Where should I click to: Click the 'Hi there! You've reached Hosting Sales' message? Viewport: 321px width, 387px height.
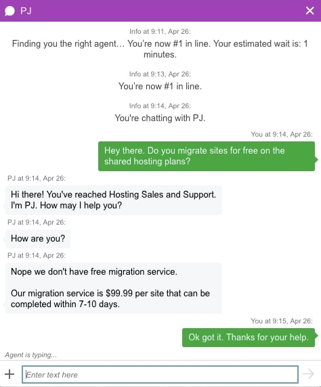tap(114, 200)
